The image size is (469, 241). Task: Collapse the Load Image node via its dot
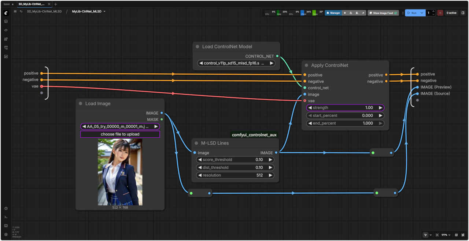[80, 104]
